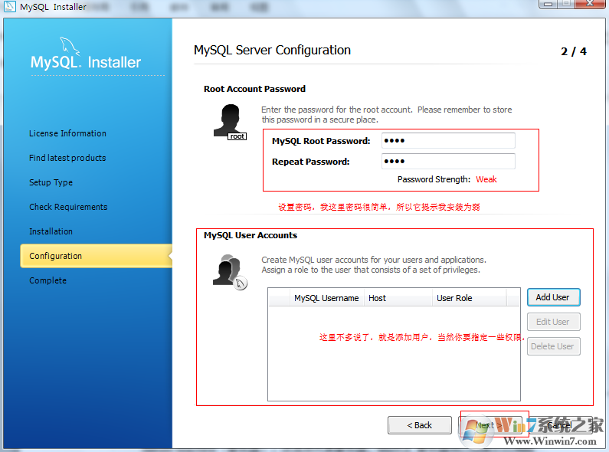Click Edit User button
The width and height of the screenshot is (609, 452).
point(553,322)
